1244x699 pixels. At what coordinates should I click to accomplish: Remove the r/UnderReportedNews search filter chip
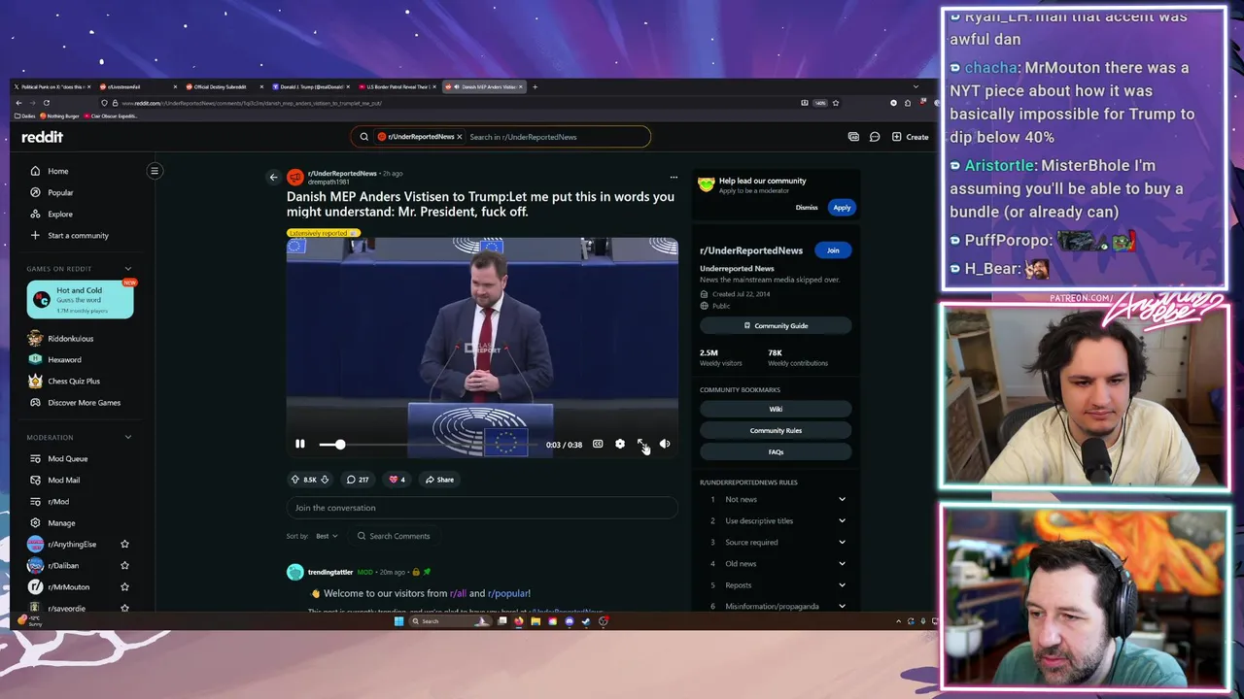click(x=460, y=137)
